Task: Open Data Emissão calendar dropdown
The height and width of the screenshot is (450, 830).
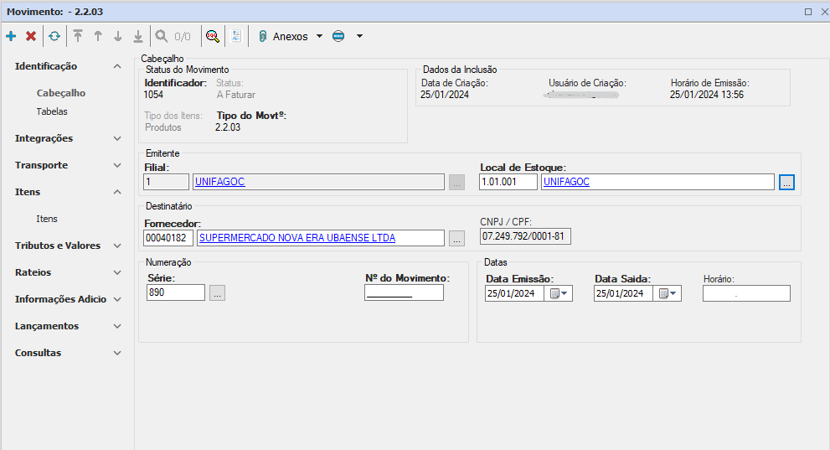Action: click(x=559, y=293)
